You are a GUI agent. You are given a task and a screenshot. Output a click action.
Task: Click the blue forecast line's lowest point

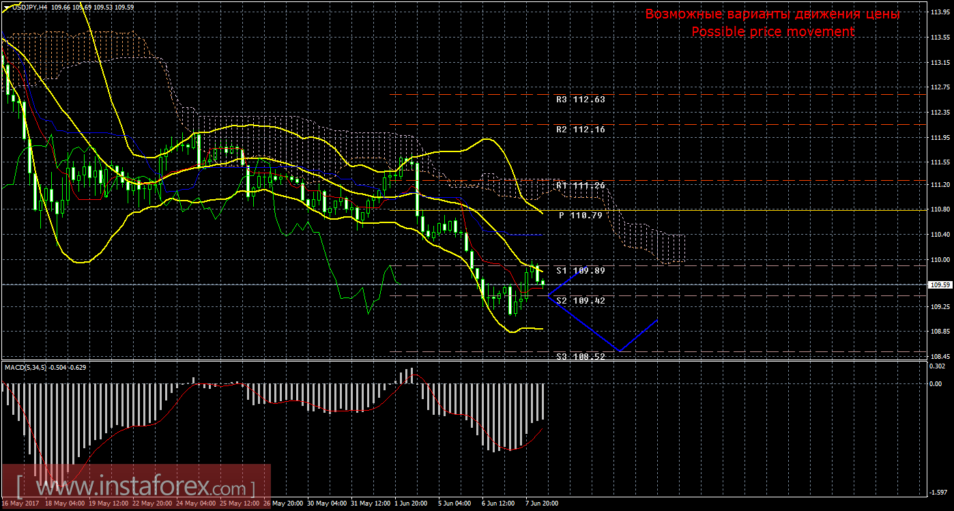pyautogui.click(x=619, y=351)
